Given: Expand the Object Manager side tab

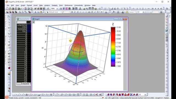Looking at the screenshot, I should (170, 29).
